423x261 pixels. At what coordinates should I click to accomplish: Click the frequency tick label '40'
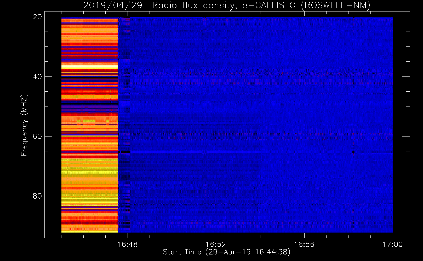click(x=37, y=77)
